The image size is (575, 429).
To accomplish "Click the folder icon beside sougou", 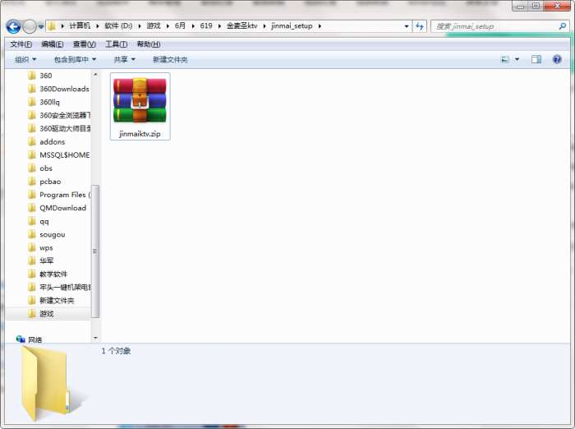I will (32, 234).
